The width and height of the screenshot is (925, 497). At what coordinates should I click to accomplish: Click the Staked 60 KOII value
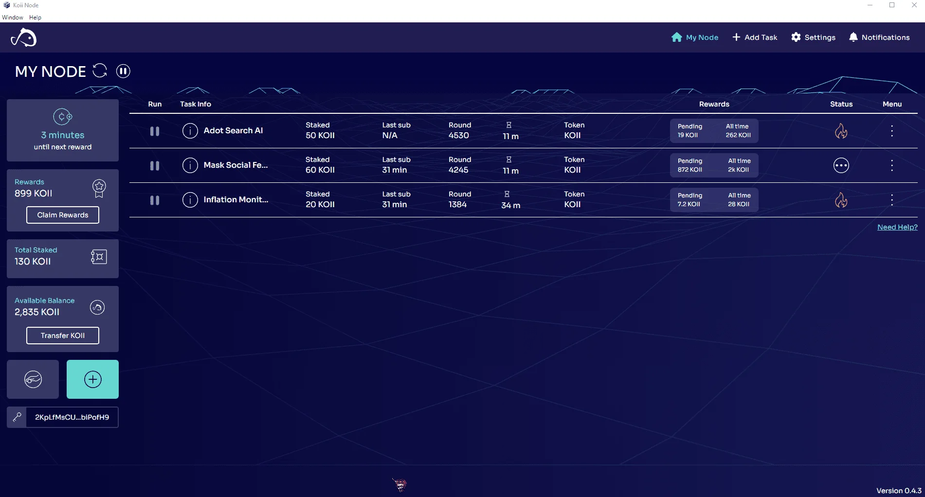tap(320, 170)
